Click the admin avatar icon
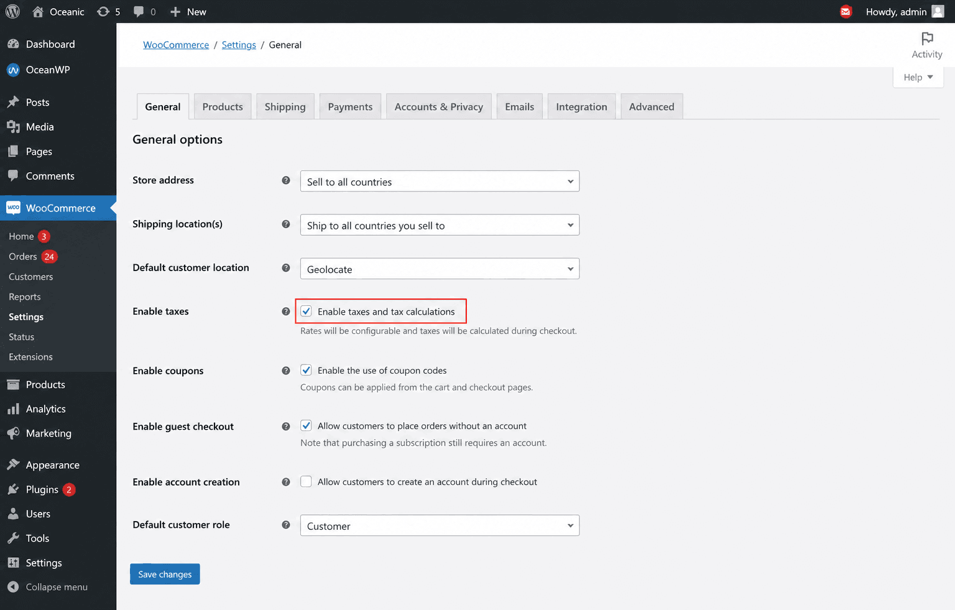The width and height of the screenshot is (955, 610). (938, 12)
